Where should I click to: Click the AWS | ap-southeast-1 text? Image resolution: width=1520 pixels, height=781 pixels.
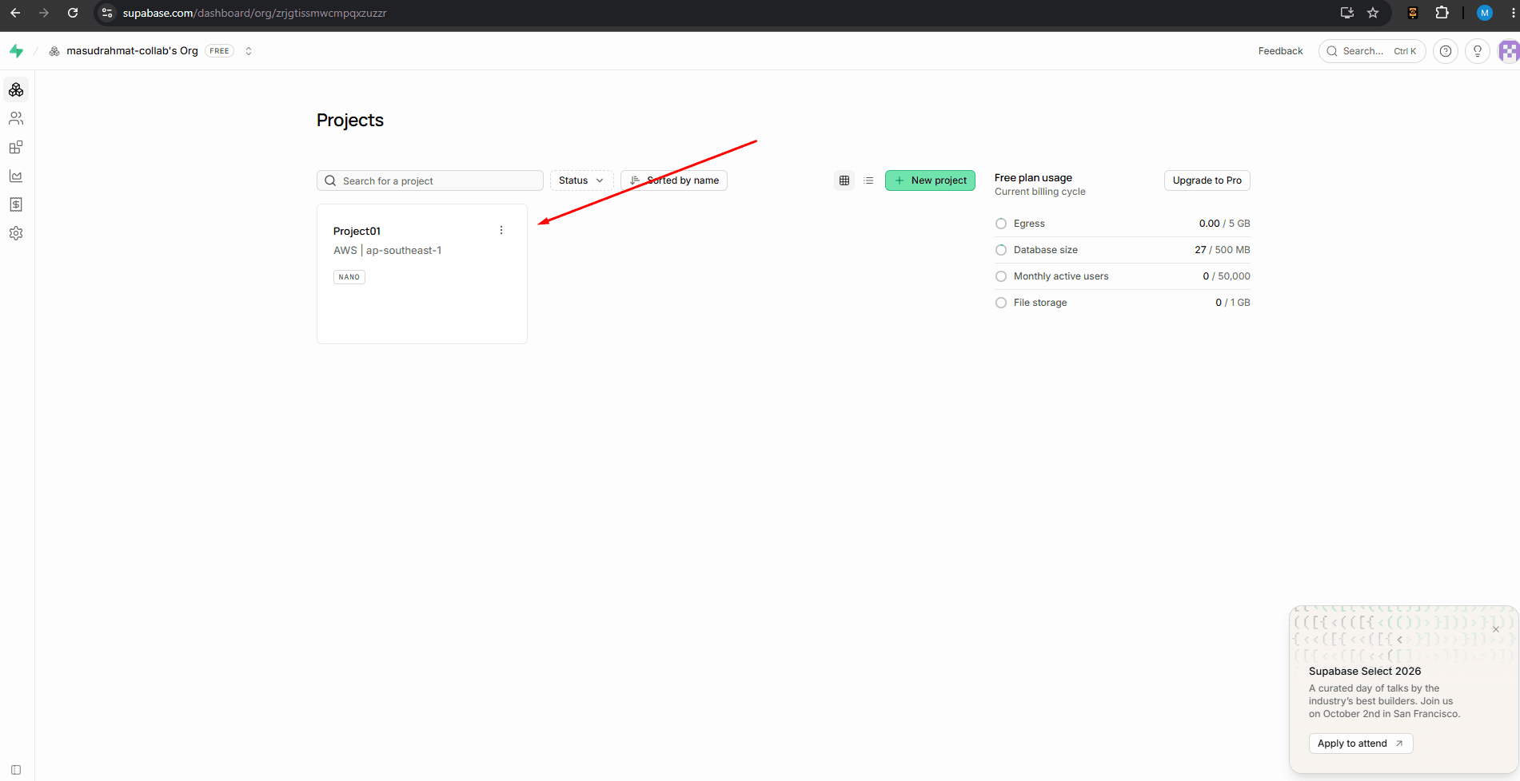coord(388,251)
